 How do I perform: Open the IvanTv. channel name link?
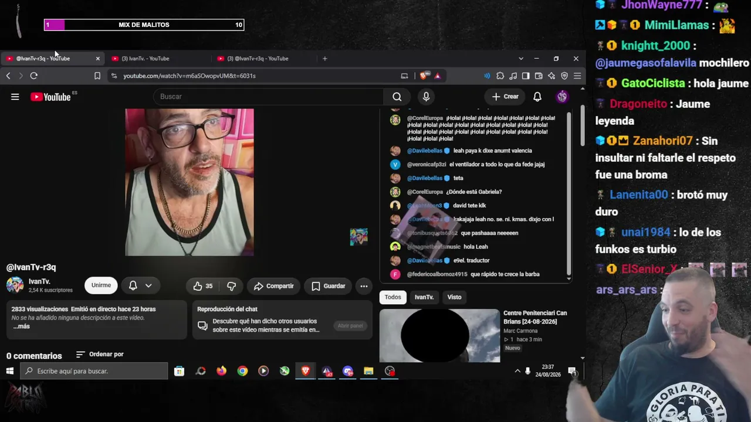click(x=39, y=281)
